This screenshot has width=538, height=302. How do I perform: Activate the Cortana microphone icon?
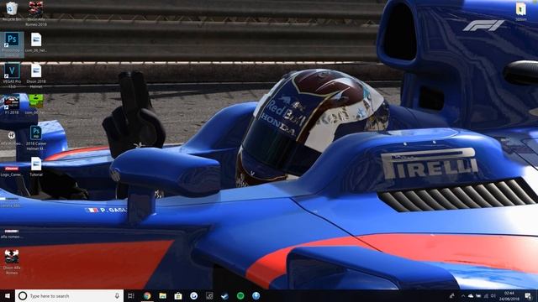pyautogui.click(x=117, y=296)
